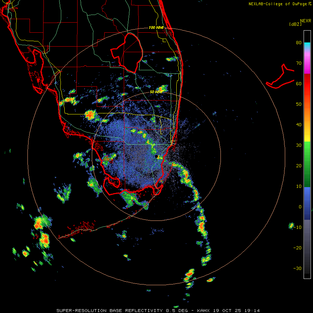
Task: Click the 80 value on the dBZ scale
Action: pyautogui.click(x=299, y=42)
